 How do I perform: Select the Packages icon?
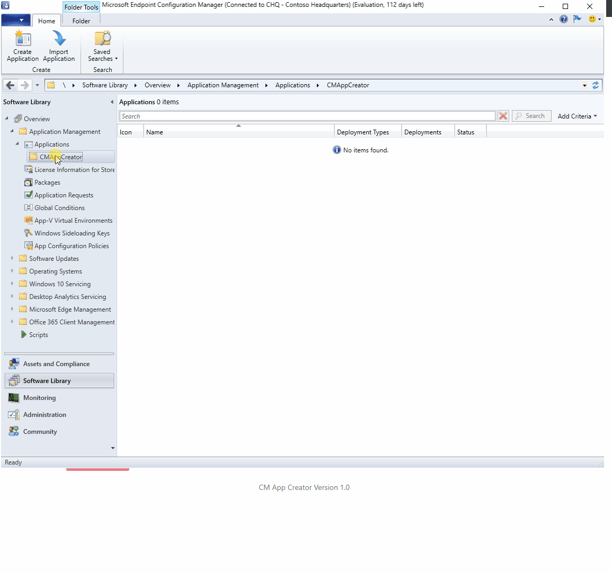tap(29, 183)
